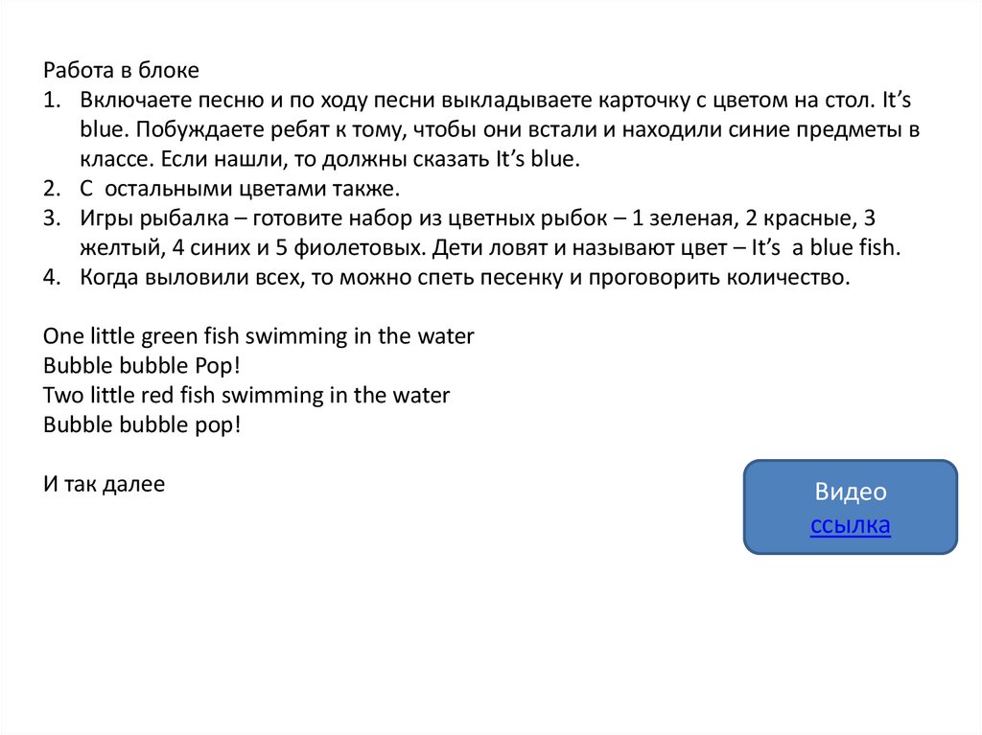
Task: Open the "ссылка" hyperlink
Action: click(x=850, y=525)
